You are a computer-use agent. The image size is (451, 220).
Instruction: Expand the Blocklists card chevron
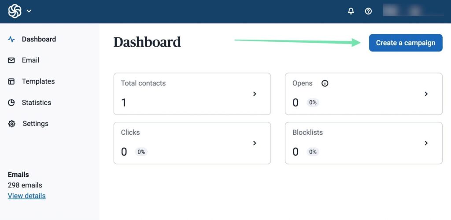426,143
